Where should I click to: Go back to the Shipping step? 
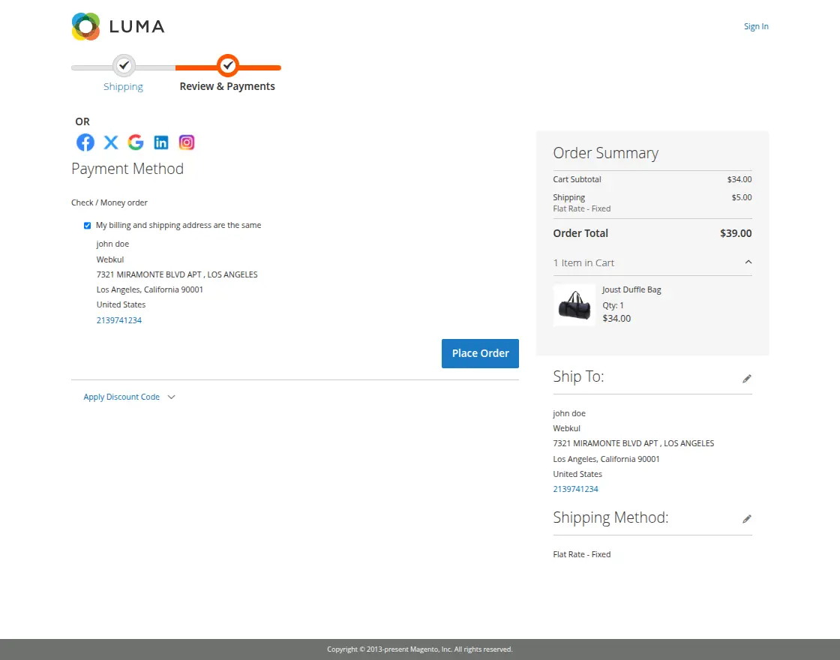[x=123, y=86]
